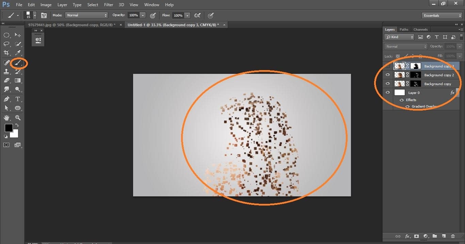The image size is (465, 244).
Task: Open the Spot Healing Brush tool
Action: (x=7, y=62)
